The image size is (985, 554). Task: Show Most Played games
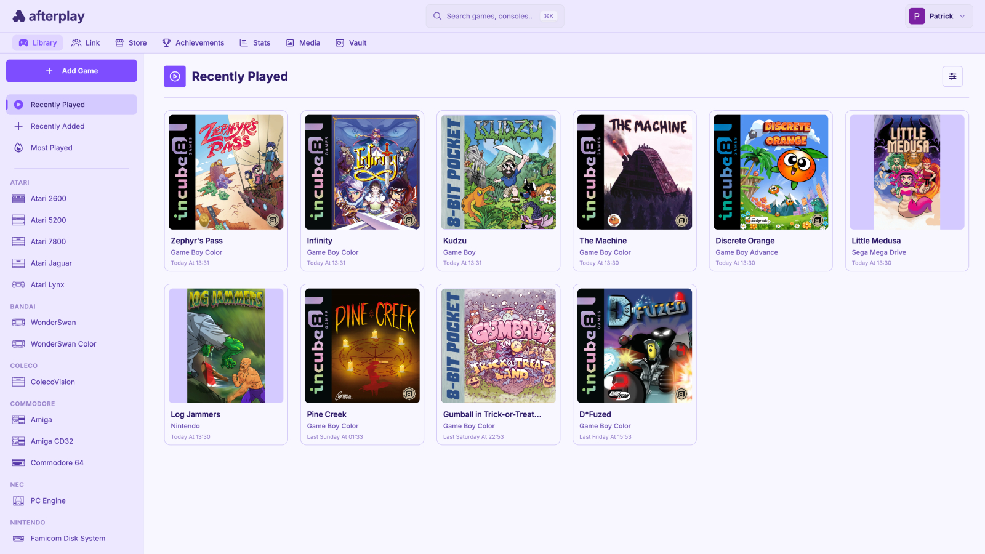pos(71,148)
